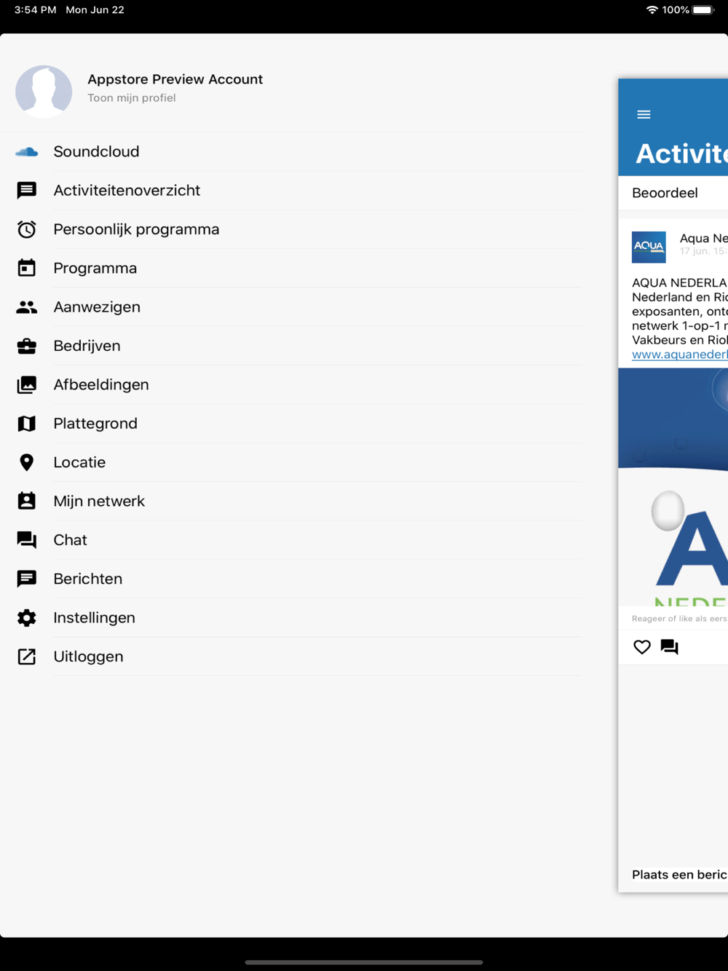This screenshot has height=971, width=728.
Task: Tap the Persoonlijk programma alarm clock icon
Action: (27, 229)
